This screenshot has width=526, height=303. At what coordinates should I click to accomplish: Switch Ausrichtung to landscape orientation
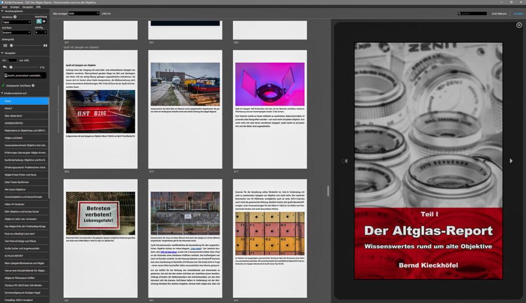click(43, 21)
